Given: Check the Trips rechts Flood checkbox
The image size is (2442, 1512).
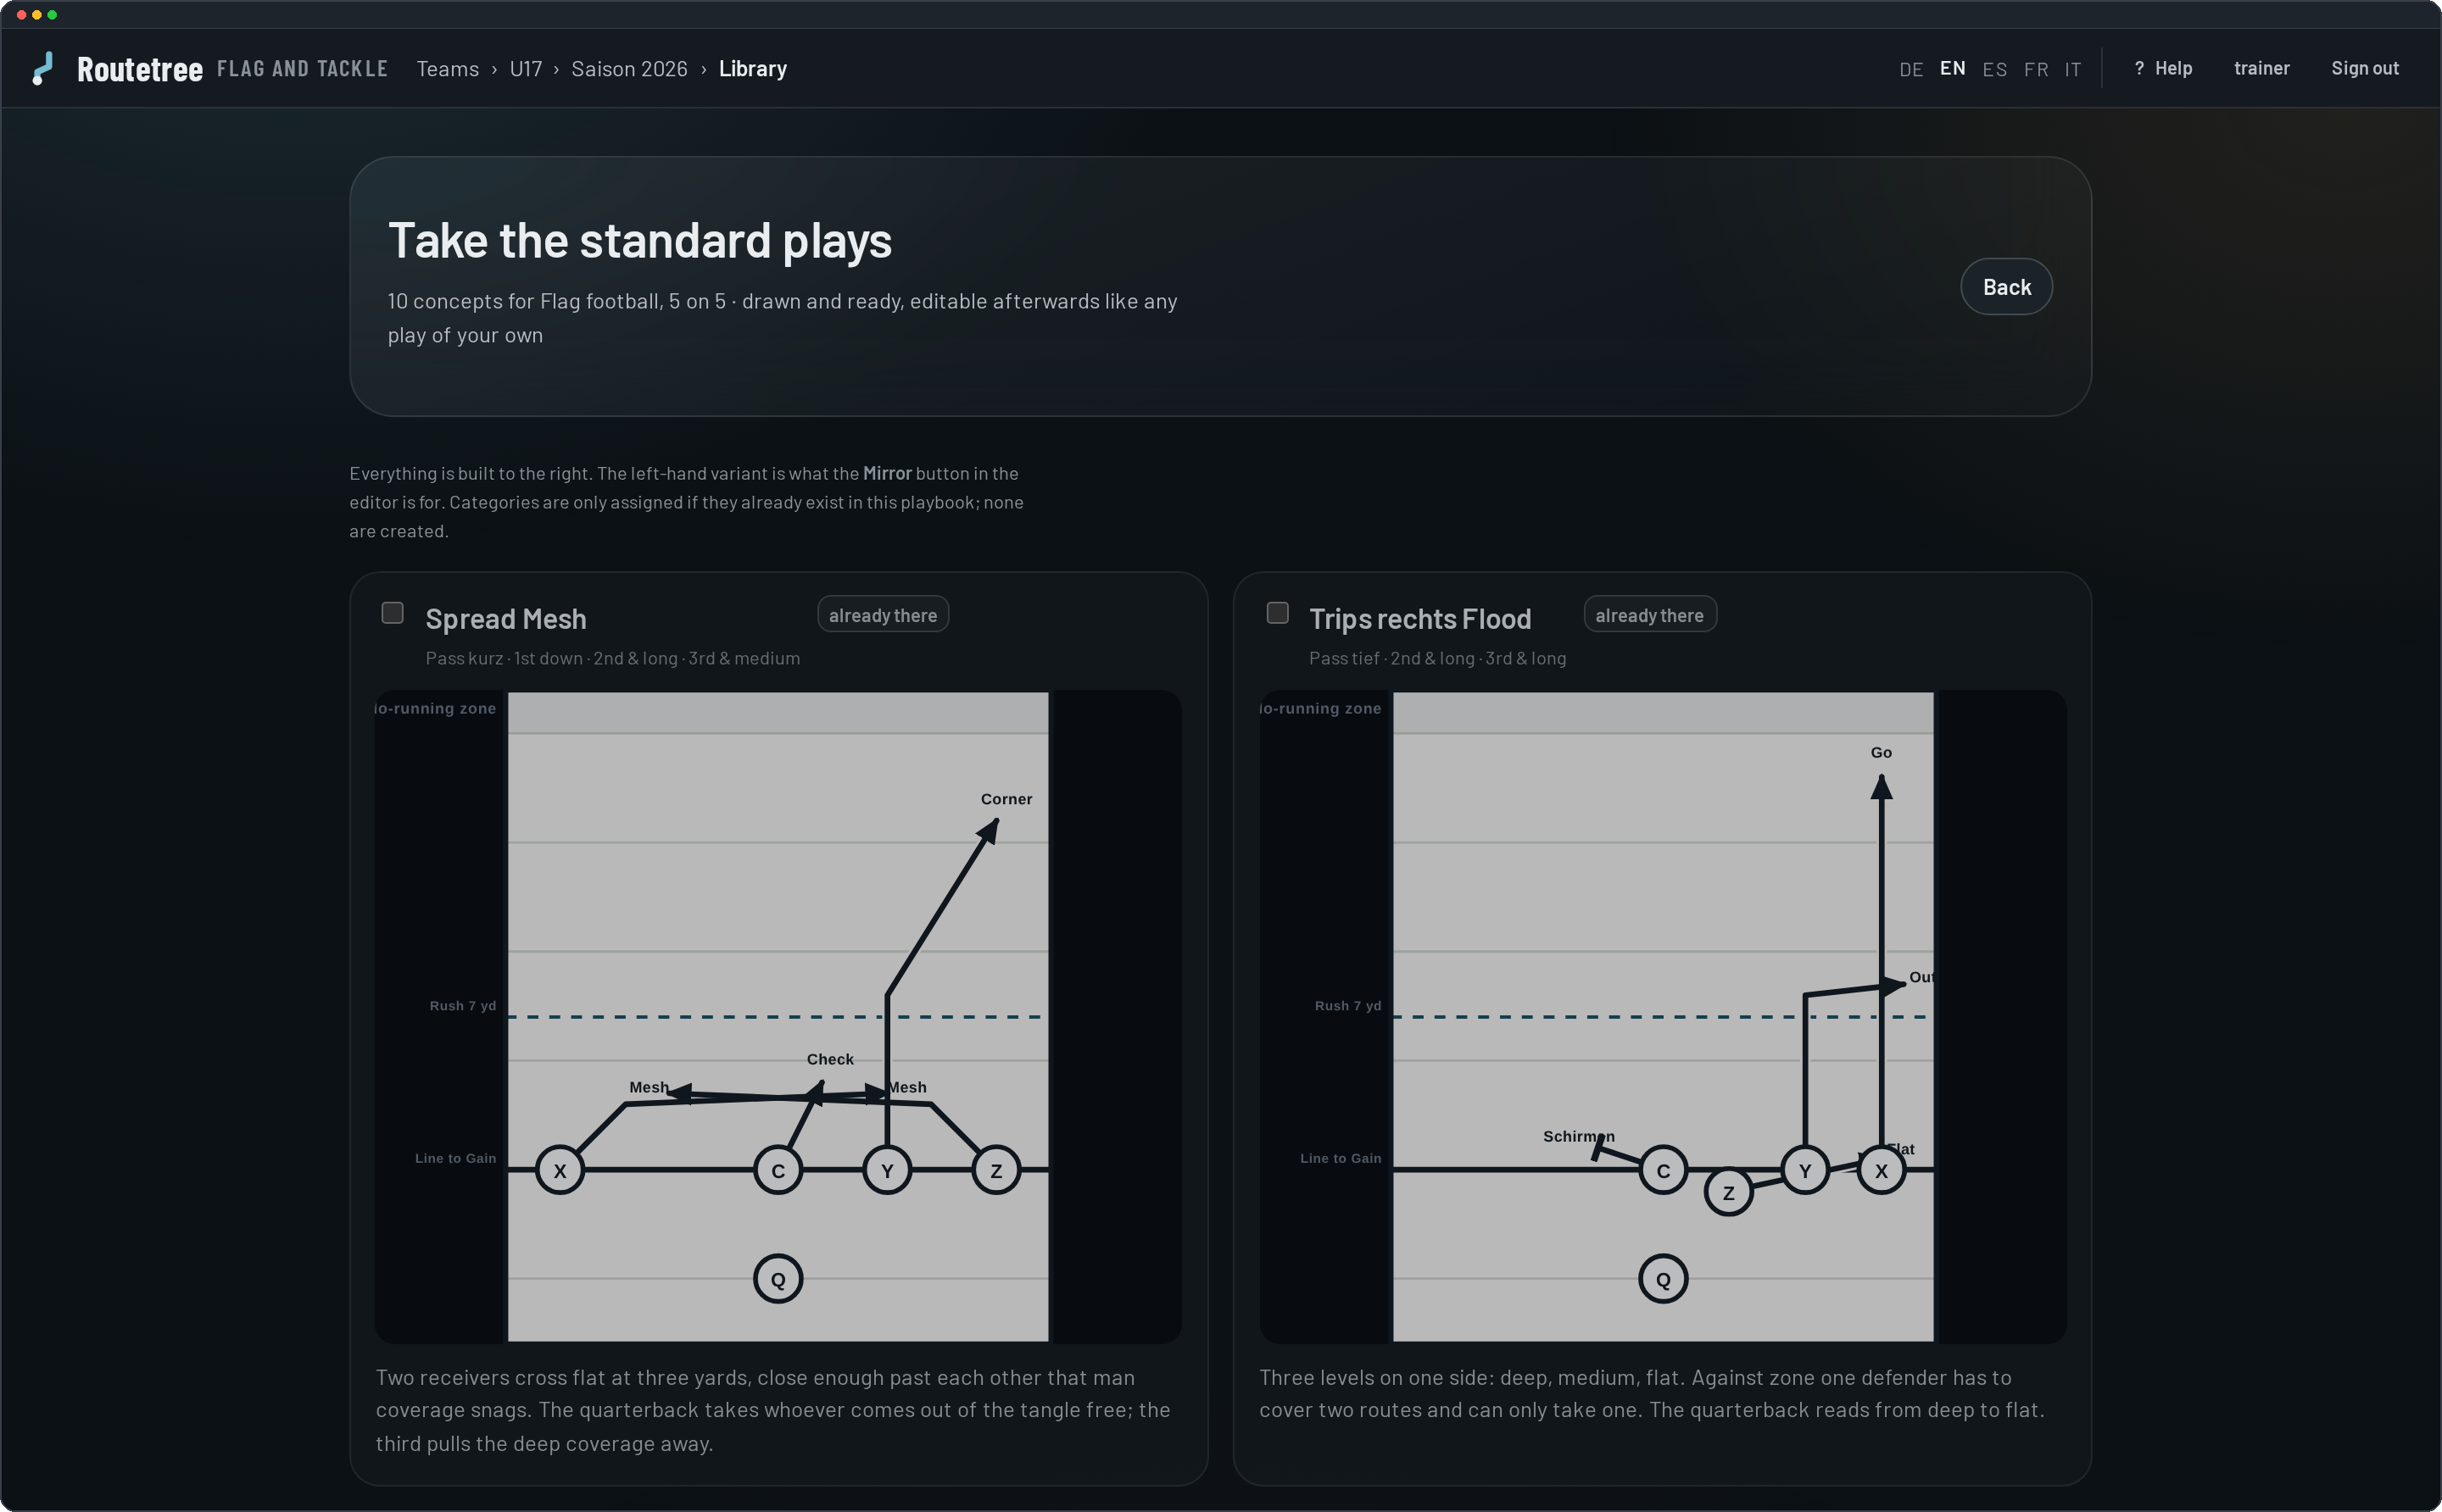Looking at the screenshot, I should (x=1276, y=612).
